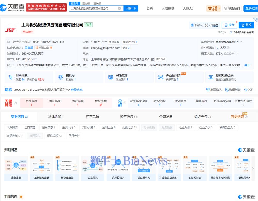Select the 查老板 search tab

click(x=86, y=3)
